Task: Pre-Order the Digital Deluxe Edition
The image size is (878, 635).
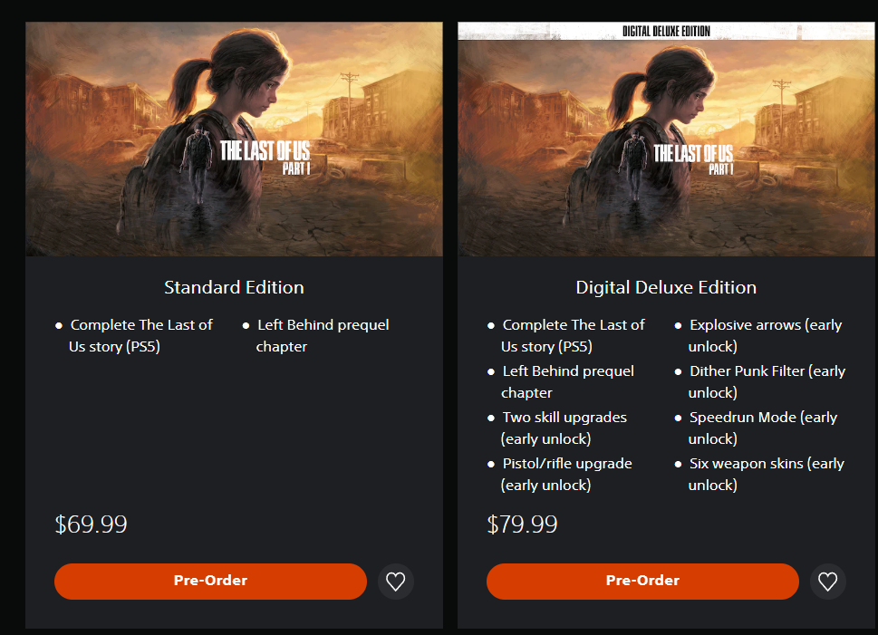Action: (642, 582)
